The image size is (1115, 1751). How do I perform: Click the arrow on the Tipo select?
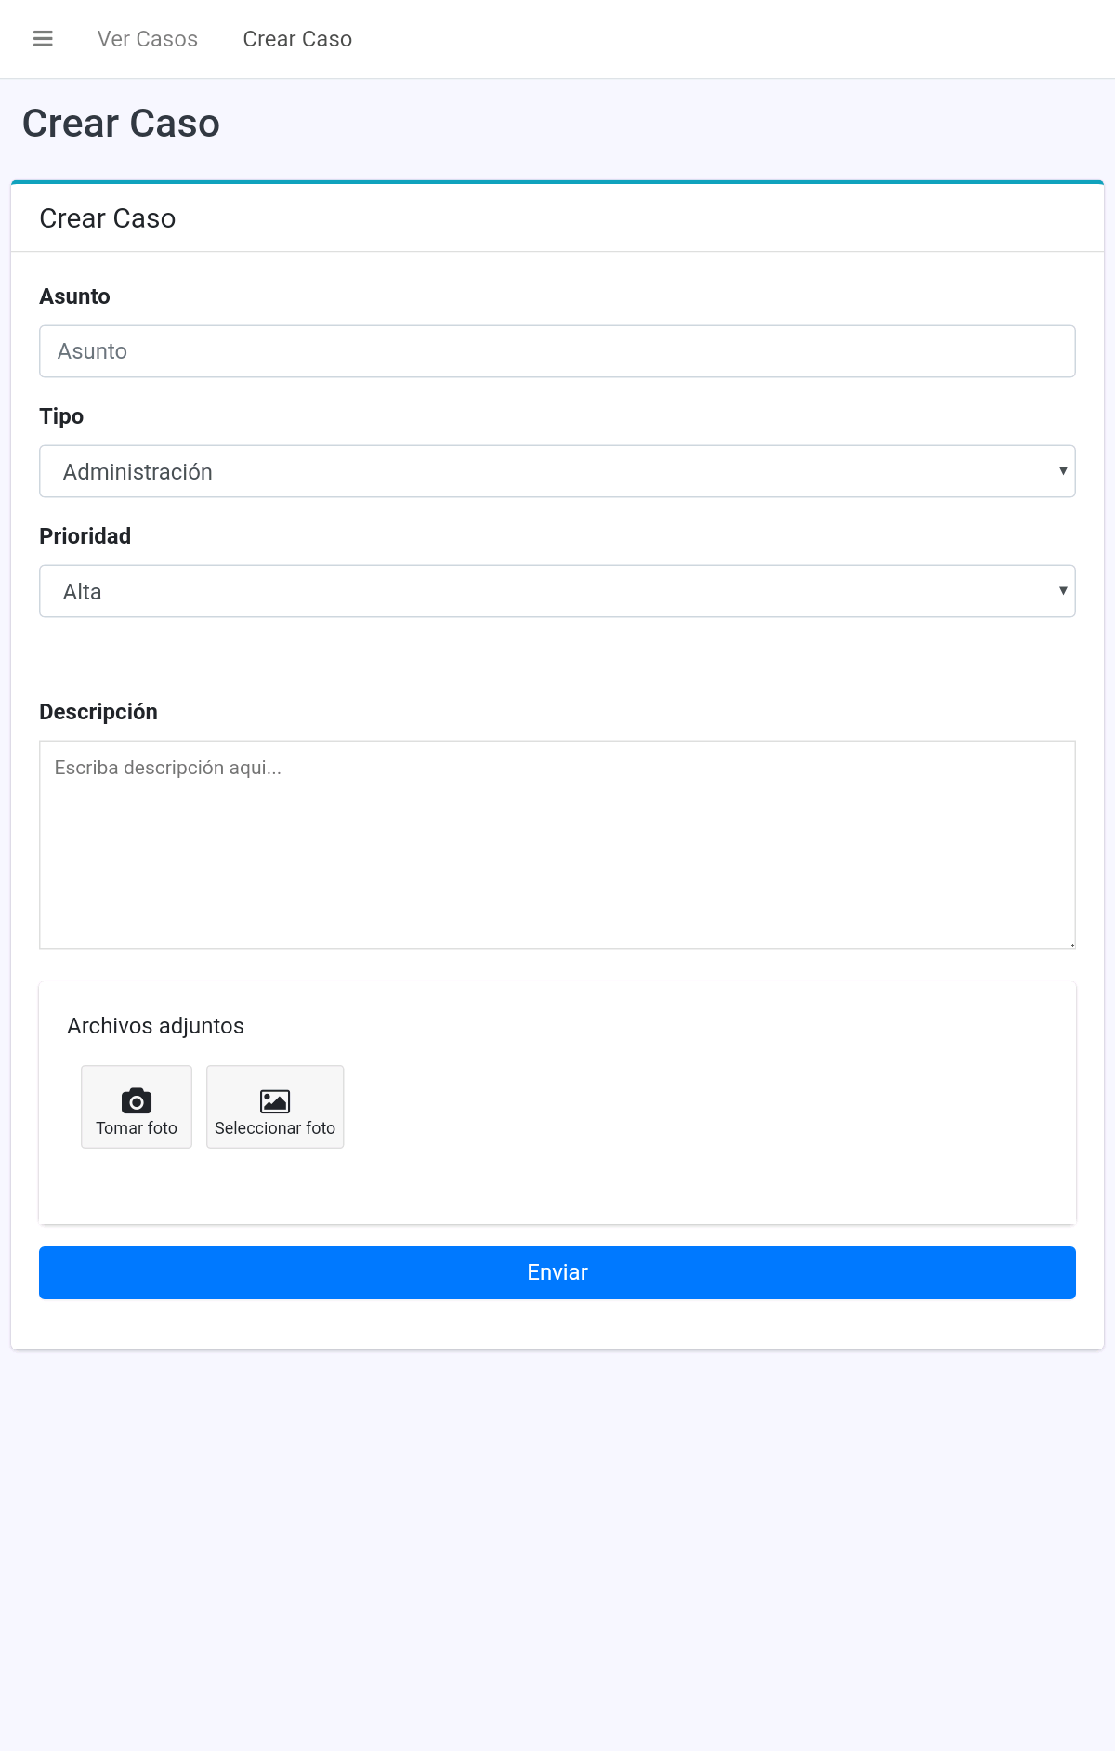1063,471
